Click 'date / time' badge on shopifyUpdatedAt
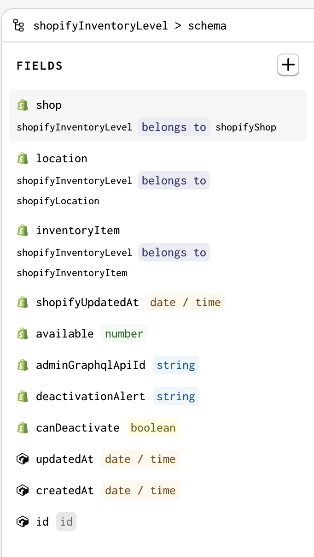 tap(186, 302)
